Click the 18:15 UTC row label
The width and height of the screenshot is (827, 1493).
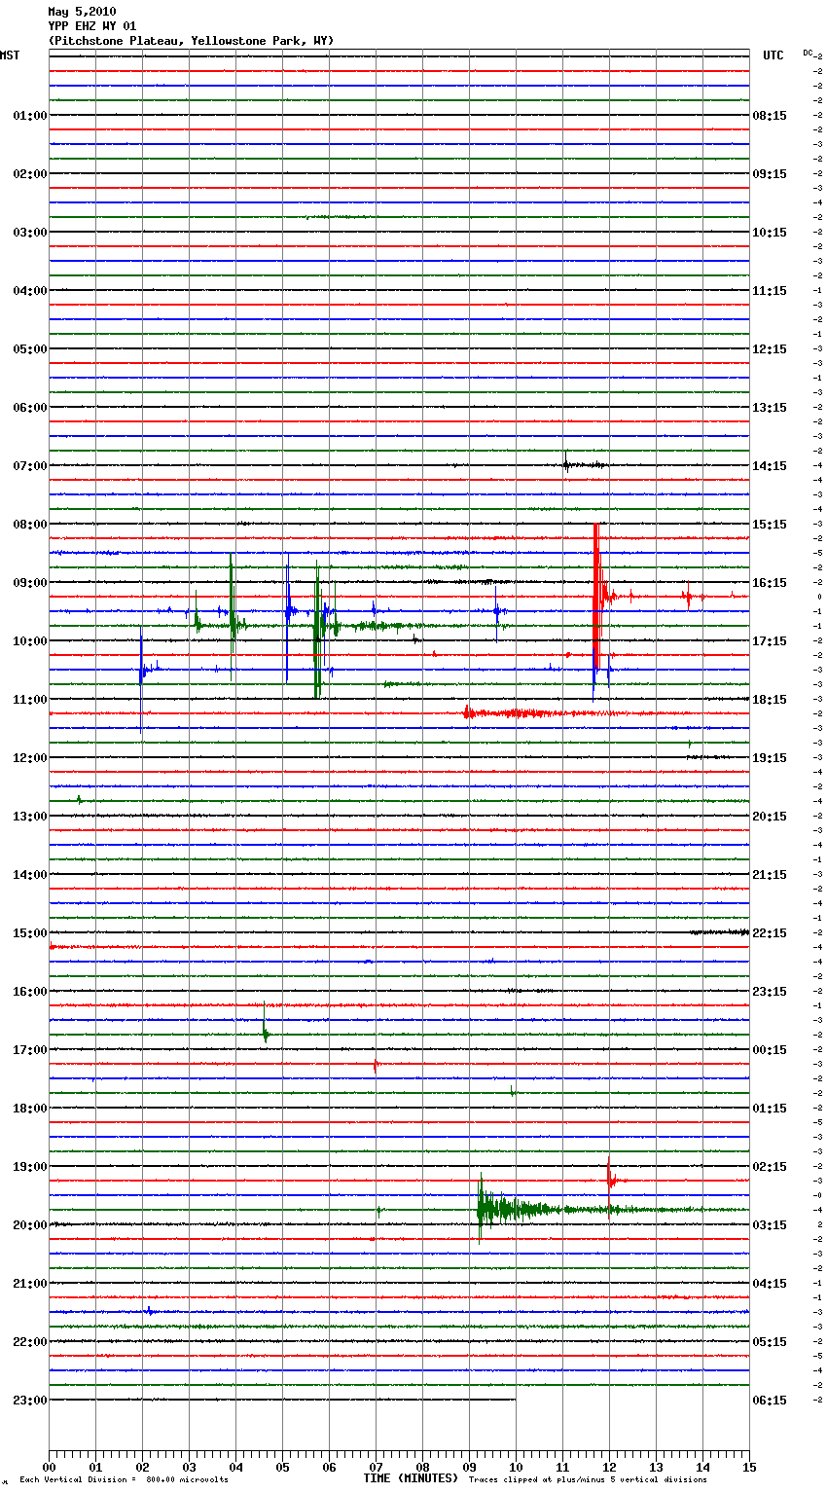[770, 700]
